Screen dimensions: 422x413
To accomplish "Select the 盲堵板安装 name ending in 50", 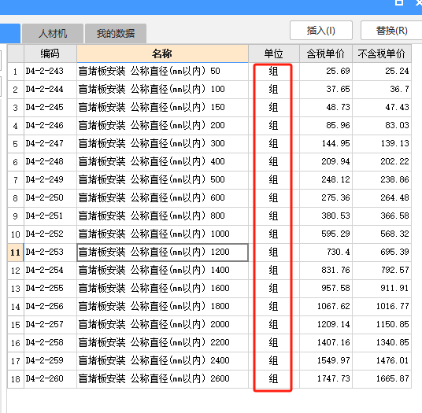I will click(162, 72).
